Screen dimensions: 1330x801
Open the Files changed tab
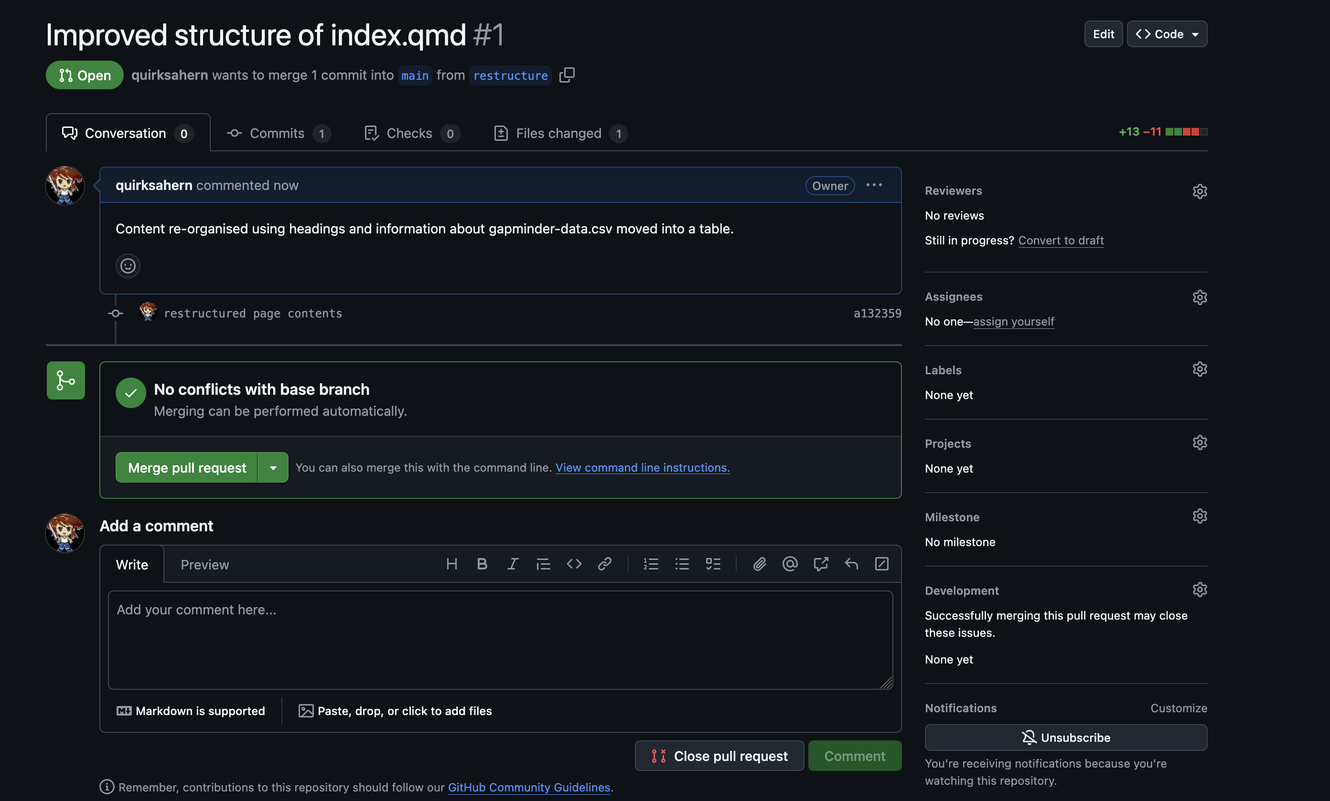[560, 133]
